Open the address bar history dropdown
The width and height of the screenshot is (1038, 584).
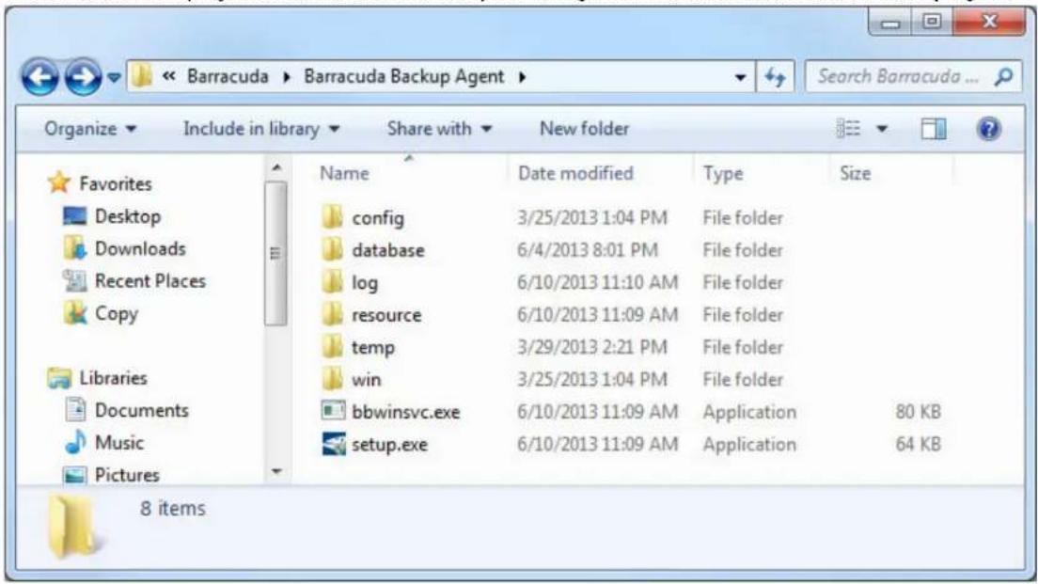pyautogui.click(x=740, y=77)
